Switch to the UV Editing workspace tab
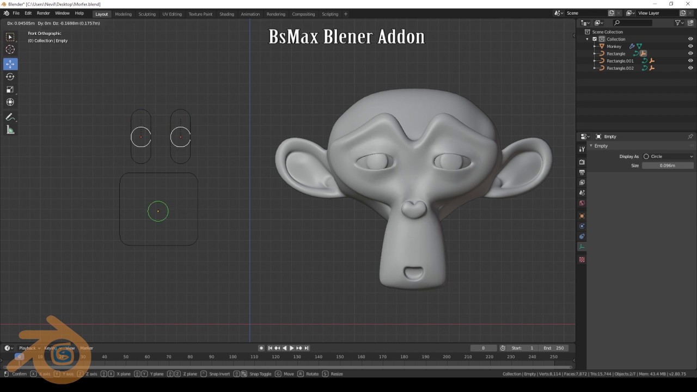 pyautogui.click(x=172, y=14)
